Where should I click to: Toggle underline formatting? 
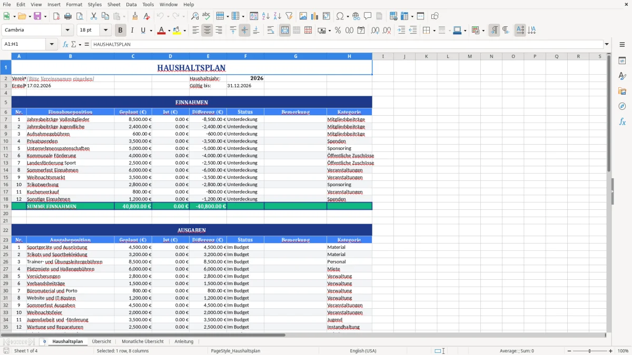coord(143,30)
